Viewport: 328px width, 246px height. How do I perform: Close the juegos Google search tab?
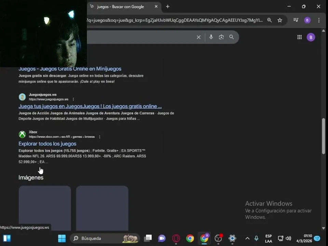156,7
